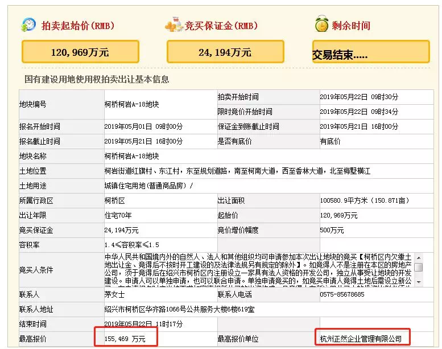Click the 容积率 label
The image size is (442, 349).
pyautogui.click(x=30, y=245)
